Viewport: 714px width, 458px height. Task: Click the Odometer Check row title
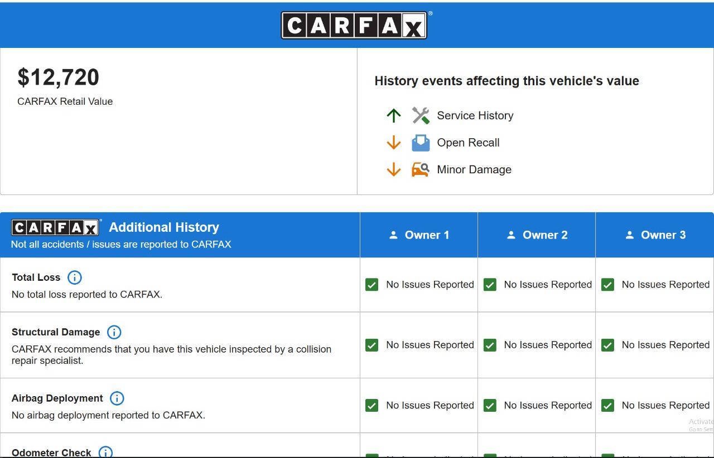(x=51, y=452)
